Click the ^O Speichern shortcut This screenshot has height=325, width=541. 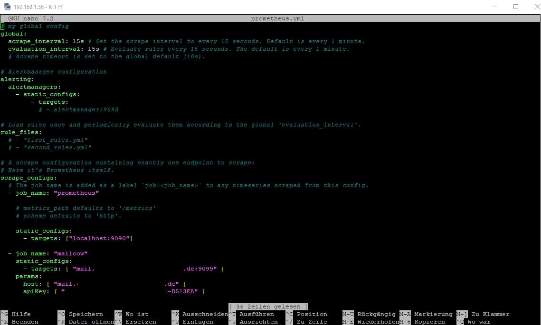coord(80,314)
